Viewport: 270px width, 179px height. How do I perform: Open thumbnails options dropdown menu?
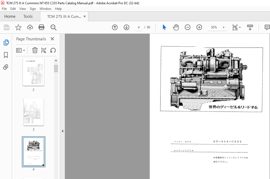click(20, 50)
